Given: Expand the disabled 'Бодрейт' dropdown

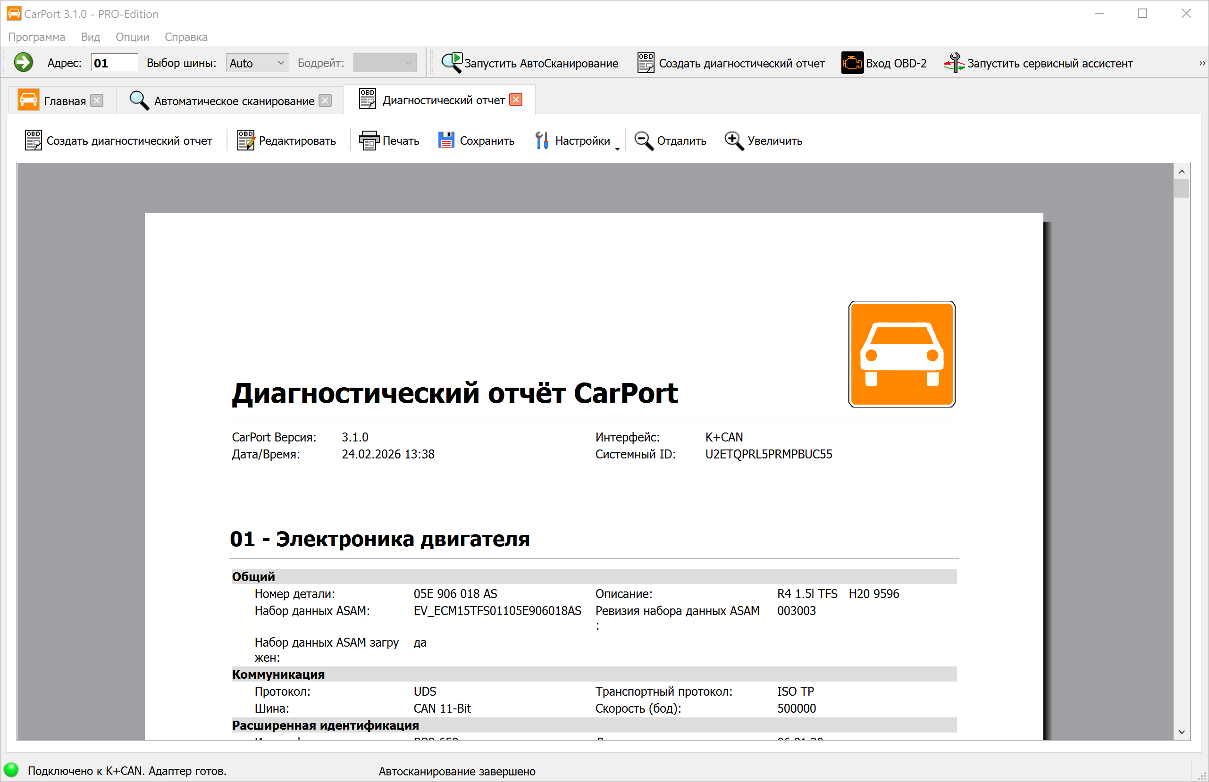Looking at the screenshot, I should 385,62.
